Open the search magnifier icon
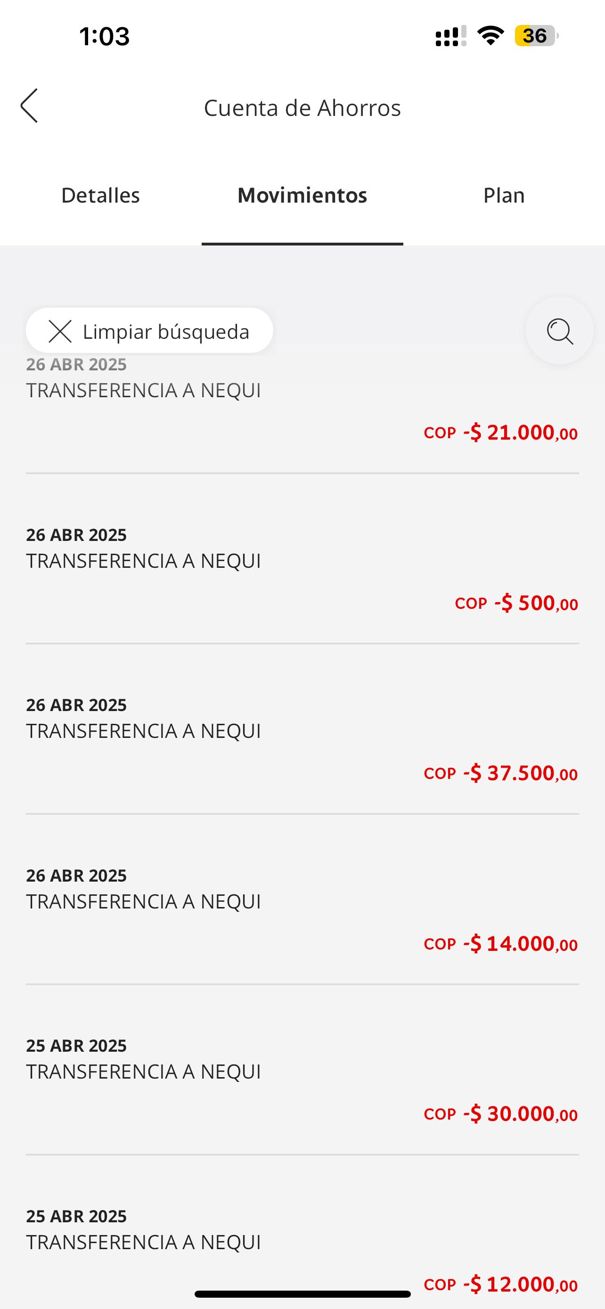 559,331
